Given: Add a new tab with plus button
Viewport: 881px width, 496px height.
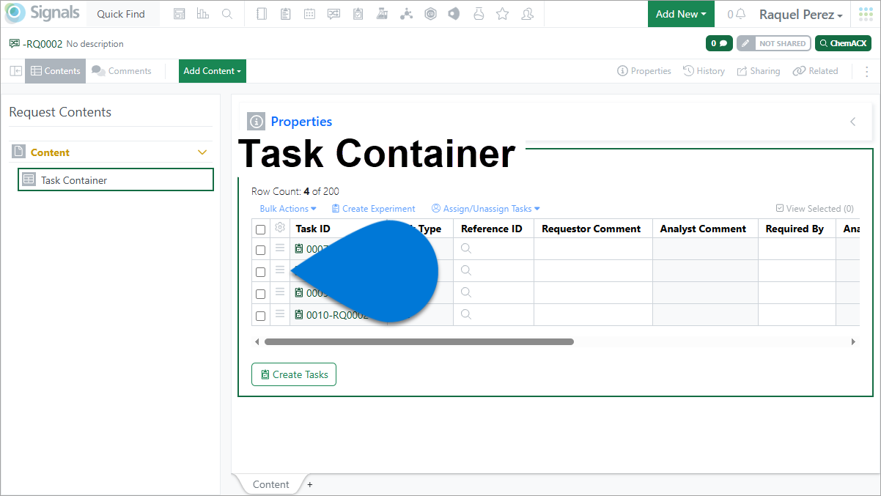Looking at the screenshot, I should click(309, 484).
